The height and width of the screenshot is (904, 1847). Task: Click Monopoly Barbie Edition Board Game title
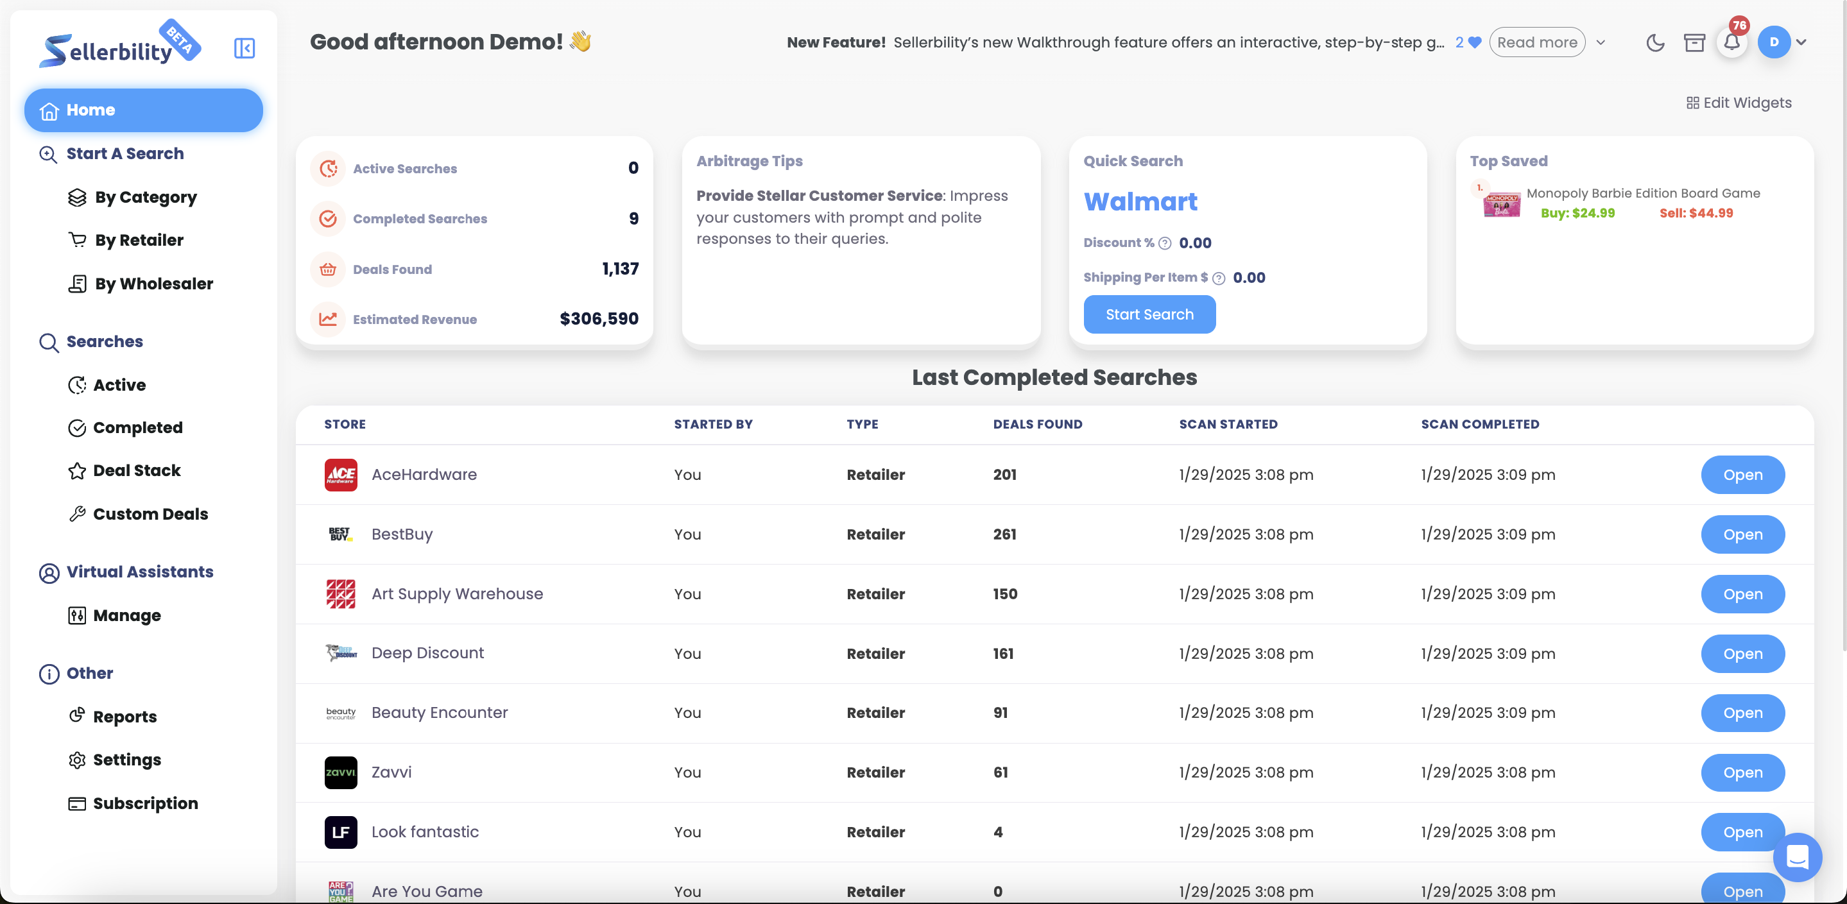click(1643, 193)
